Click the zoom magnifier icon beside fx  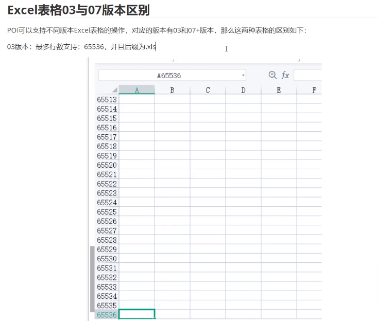pos(273,75)
